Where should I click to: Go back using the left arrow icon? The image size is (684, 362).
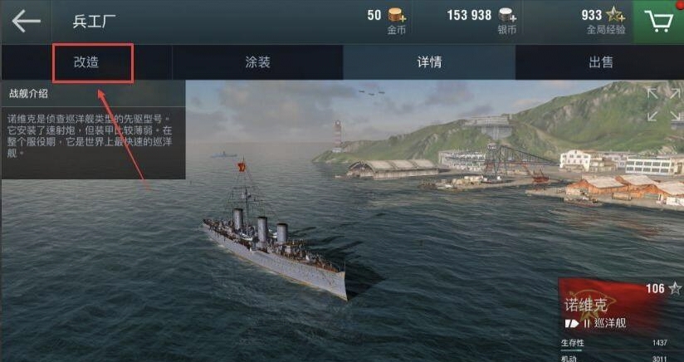[26, 21]
